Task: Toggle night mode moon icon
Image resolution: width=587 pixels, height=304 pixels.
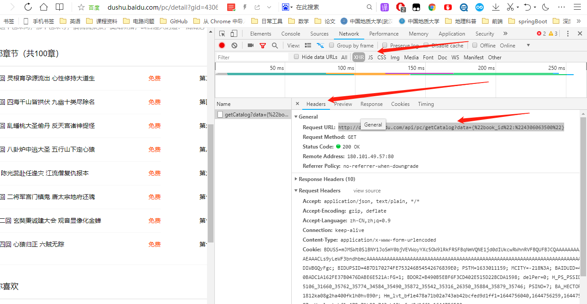Action: 546,7
